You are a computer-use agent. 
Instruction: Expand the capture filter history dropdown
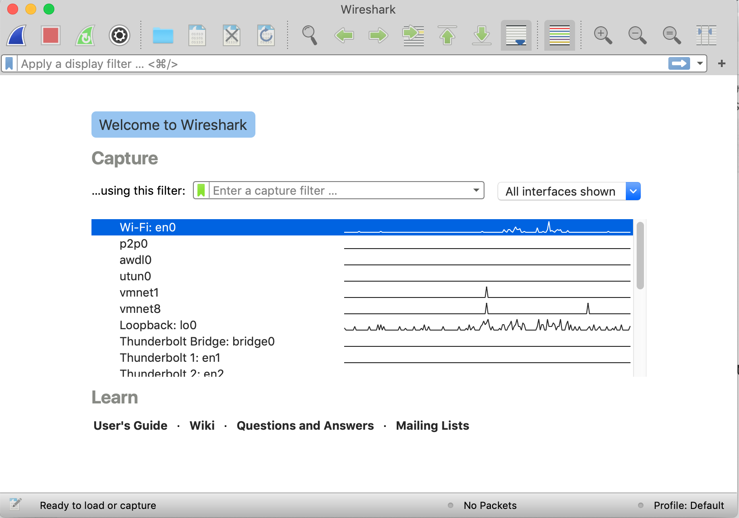pos(476,191)
